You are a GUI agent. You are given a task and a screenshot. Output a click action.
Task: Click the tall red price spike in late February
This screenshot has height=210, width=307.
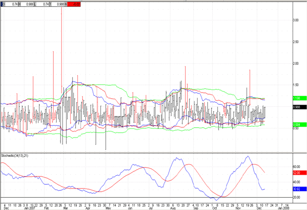coord(61,31)
